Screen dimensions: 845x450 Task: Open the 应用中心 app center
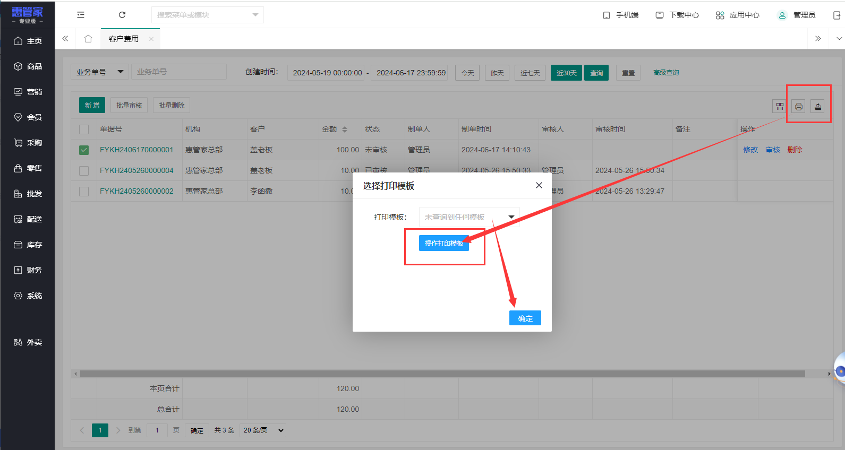point(738,15)
